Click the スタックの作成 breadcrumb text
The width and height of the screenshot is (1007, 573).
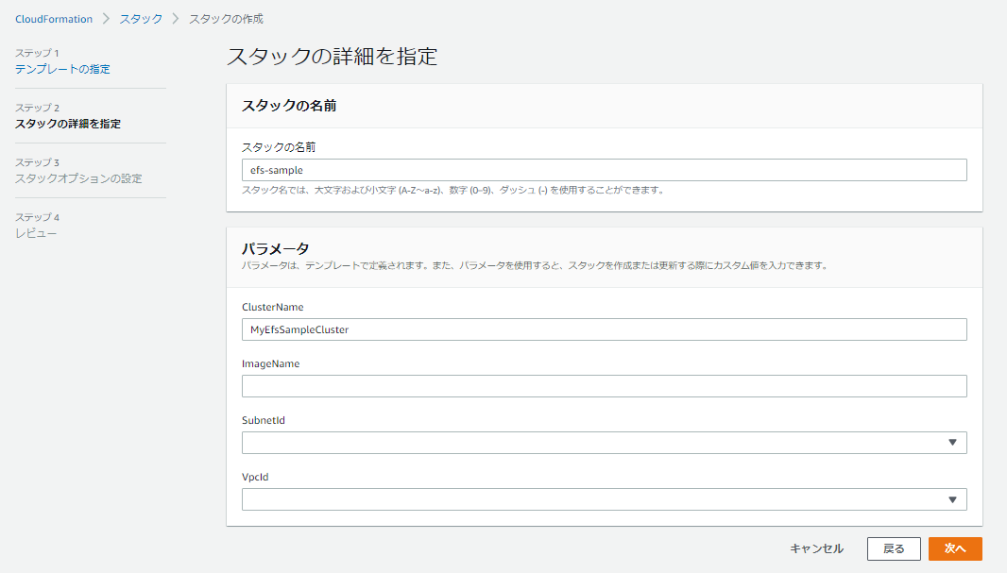click(x=226, y=19)
